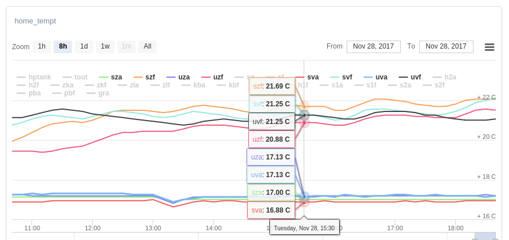509x240 pixels.
Task: Click the 17:00 time axis label
Action: click(395, 228)
